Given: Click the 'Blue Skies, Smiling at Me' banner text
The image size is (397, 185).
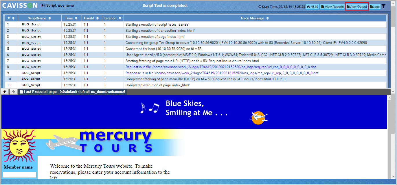Looking at the screenshot, I should [197, 108].
